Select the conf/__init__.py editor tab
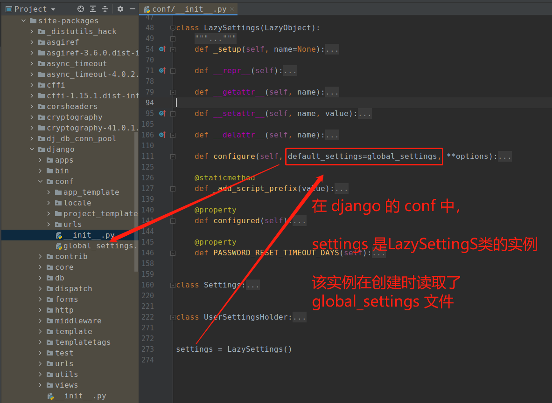Viewport: 552px width, 403px height. tap(189, 9)
